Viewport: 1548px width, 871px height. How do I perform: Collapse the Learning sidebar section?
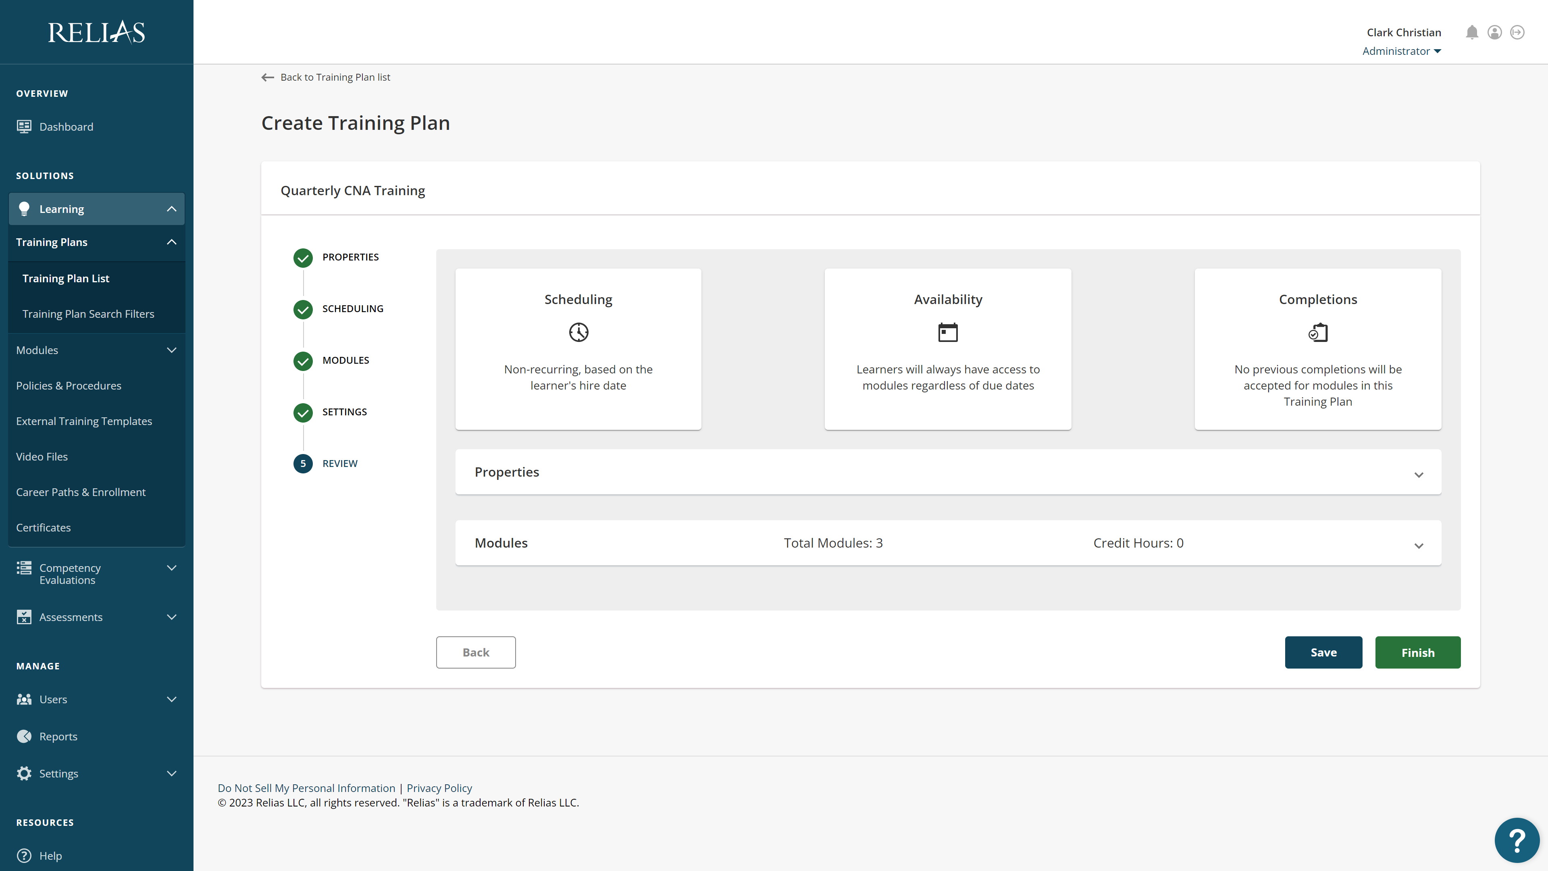tap(171, 208)
